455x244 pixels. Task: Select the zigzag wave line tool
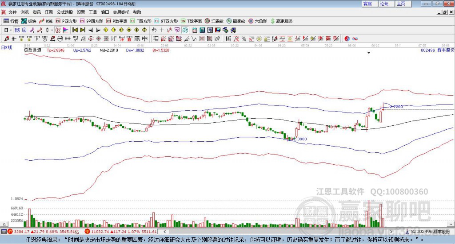(194, 39)
